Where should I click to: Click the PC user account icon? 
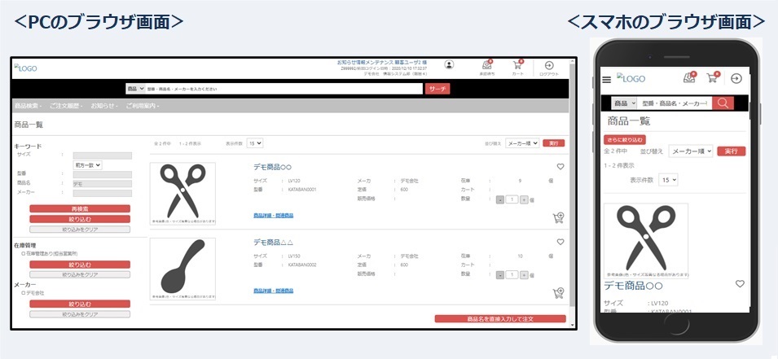click(x=450, y=66)
